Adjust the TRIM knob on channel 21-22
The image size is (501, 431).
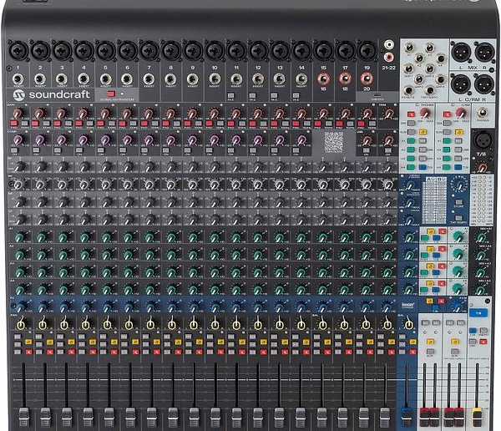coord(388,113)
